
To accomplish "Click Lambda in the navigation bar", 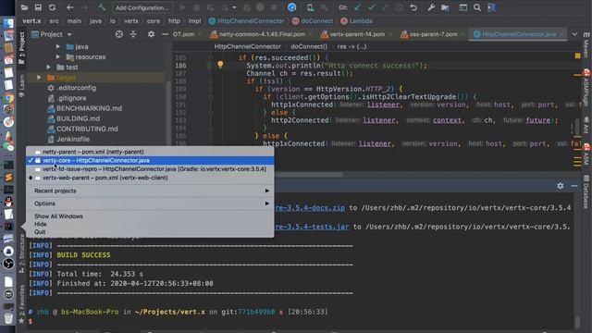I will point(356,21).
